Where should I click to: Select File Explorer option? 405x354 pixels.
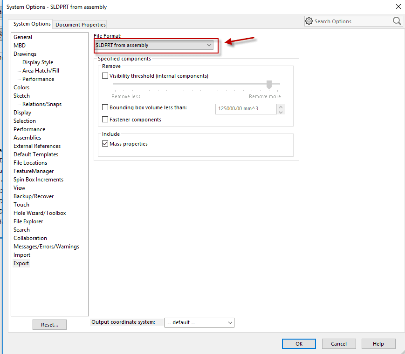(x=28, y=221)
